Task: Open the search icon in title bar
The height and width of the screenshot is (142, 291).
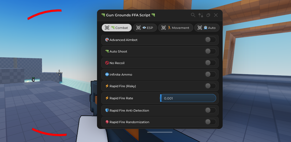Action: pos(193,15)
